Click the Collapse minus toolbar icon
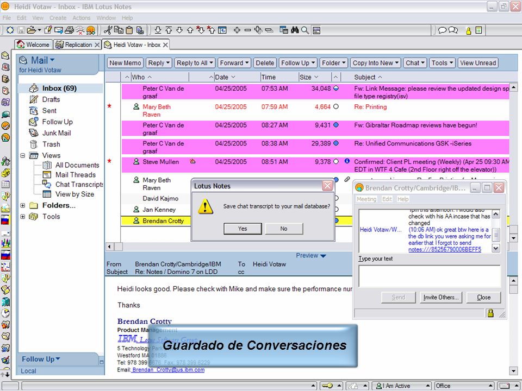Viewport: 522px width, 391px height. point(247,30)
